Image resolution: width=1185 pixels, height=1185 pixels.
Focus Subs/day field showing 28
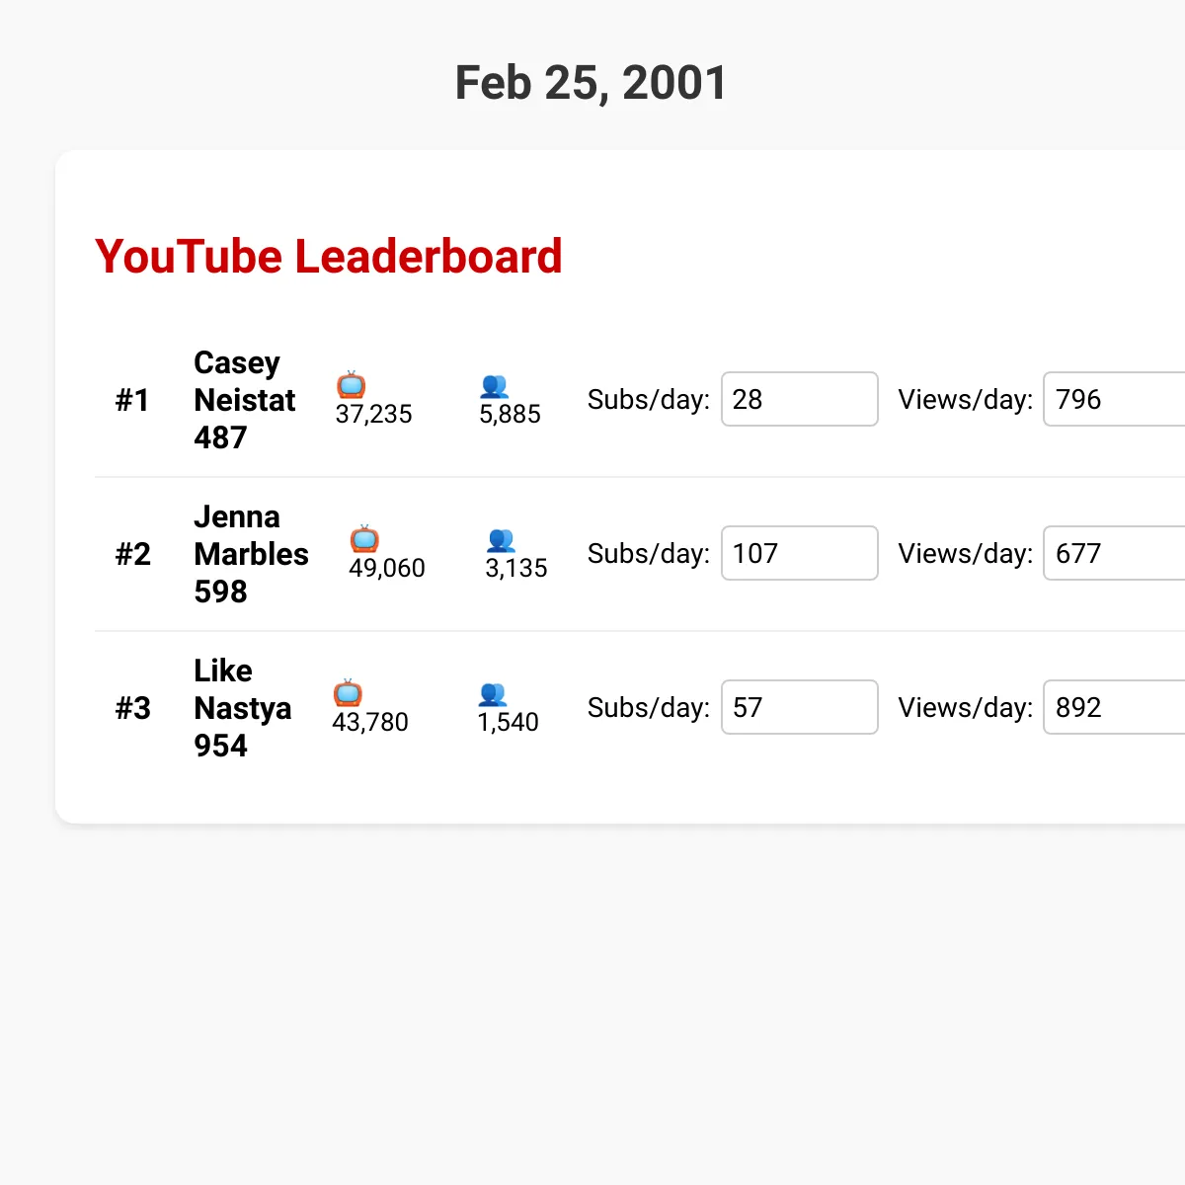tap(800, 399)
